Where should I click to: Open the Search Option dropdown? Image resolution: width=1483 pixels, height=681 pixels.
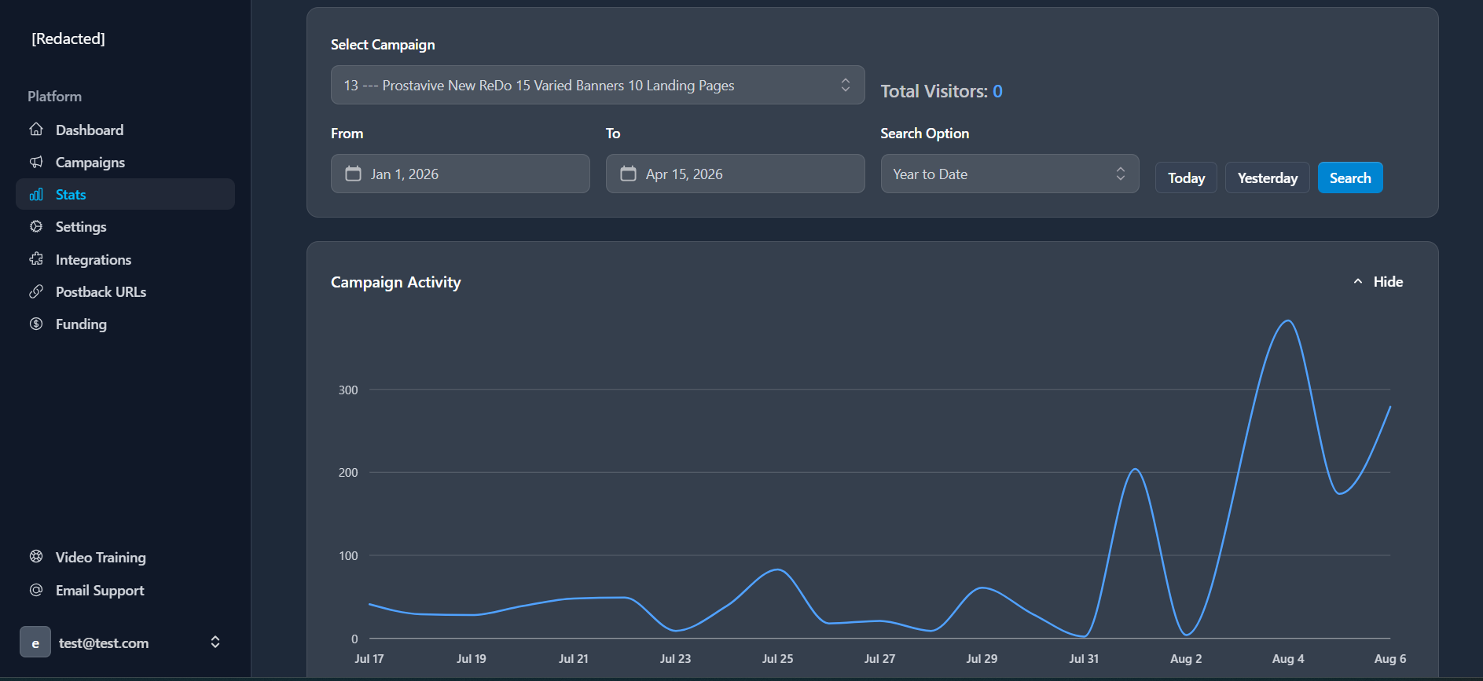[x=1009, y=174]
